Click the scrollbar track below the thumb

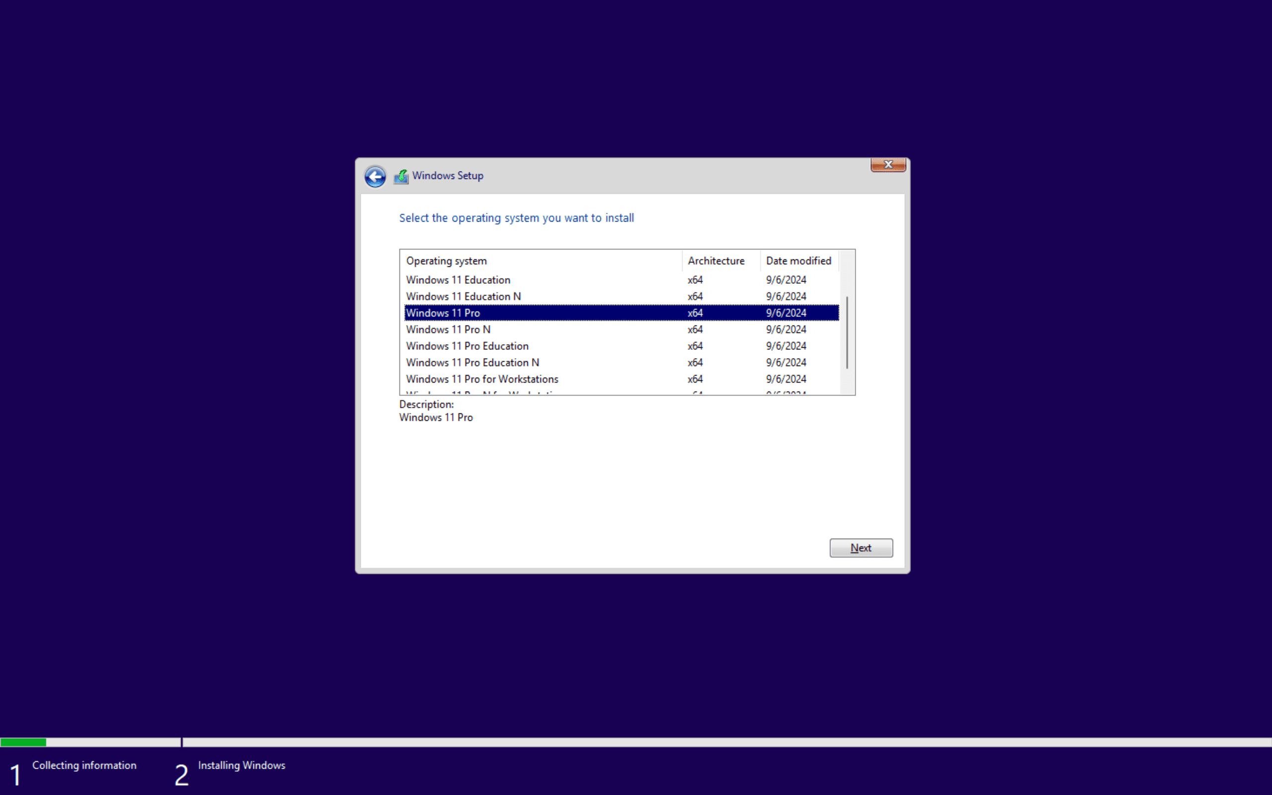(847, 381)
